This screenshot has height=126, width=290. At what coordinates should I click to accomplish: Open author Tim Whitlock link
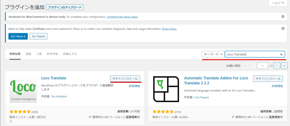(x=59, y=96)
